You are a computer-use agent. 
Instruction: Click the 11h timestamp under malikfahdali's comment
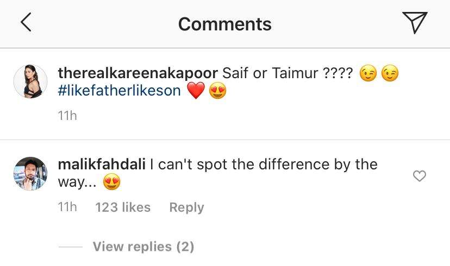click(x=67, y=207)
